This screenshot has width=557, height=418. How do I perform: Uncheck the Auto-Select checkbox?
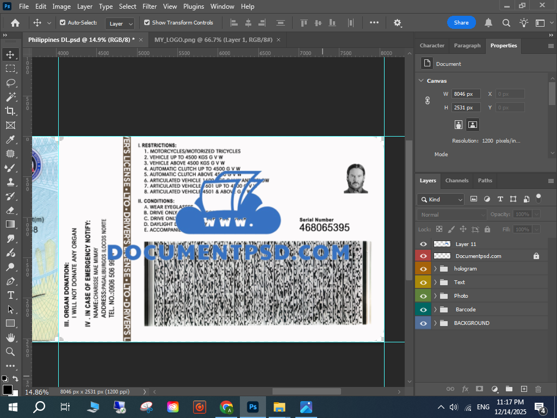tap(63, 23)
